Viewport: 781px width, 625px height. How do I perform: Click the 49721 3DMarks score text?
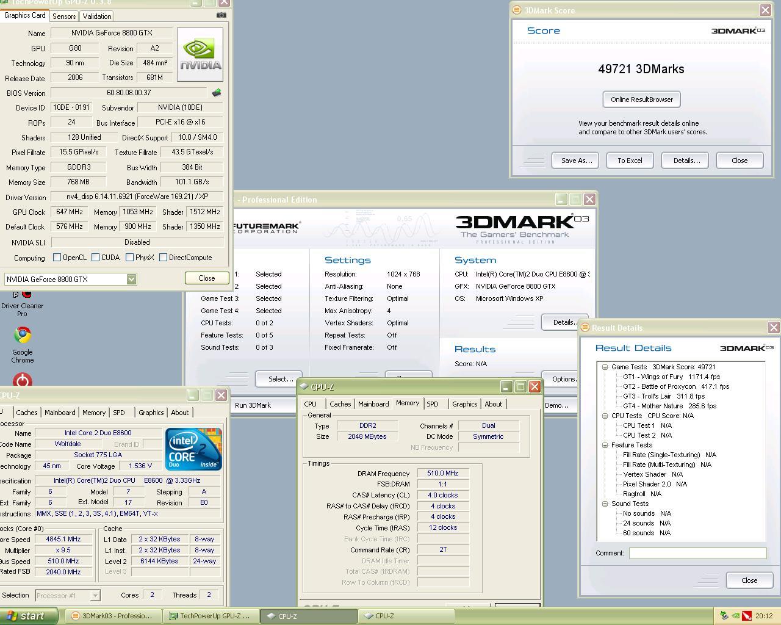pos(641,69)
